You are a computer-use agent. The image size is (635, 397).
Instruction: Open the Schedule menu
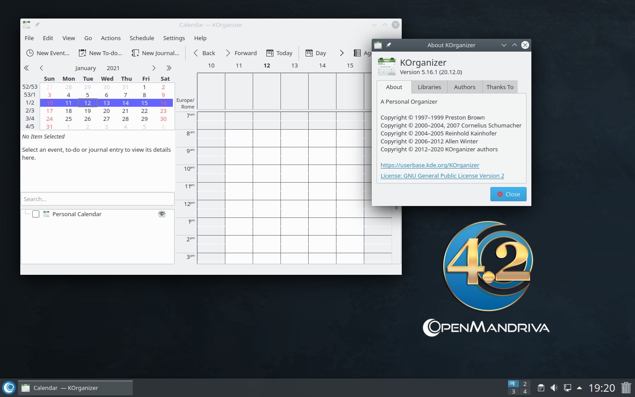(142, 38)
